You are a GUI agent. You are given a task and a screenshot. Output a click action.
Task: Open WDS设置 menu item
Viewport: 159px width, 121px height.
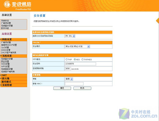point(5,64)
